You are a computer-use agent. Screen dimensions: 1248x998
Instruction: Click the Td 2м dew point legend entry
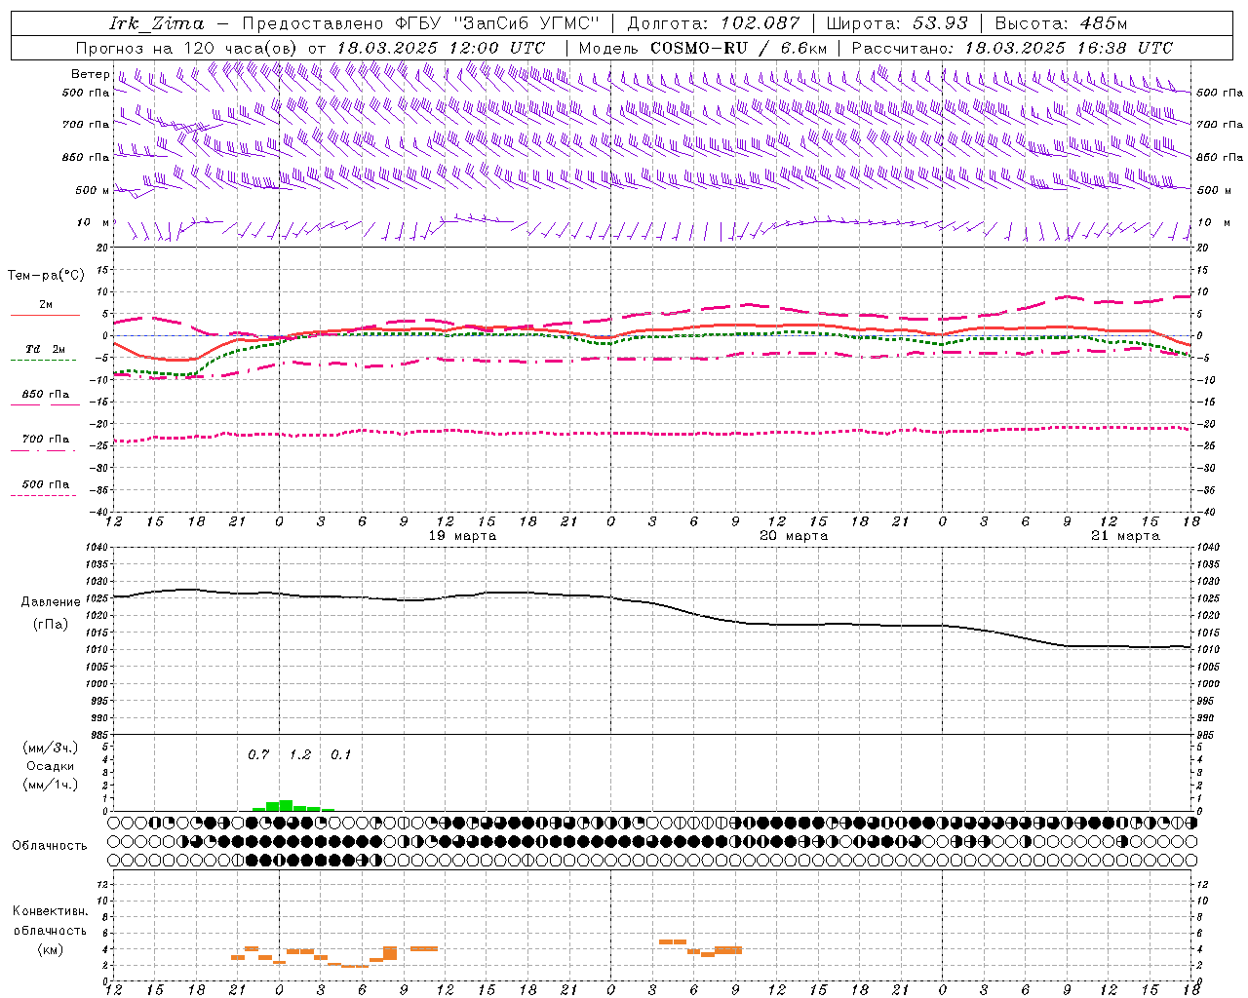click(x=46, y=349)
